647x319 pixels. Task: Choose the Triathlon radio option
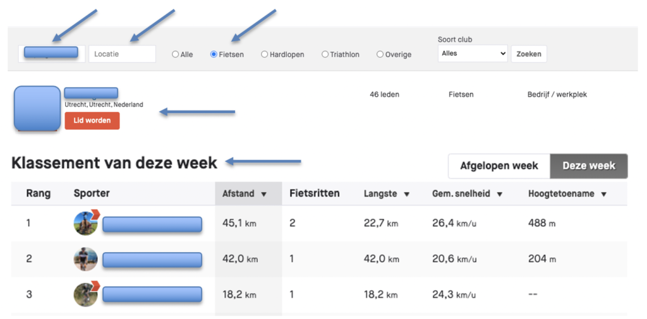click(325, 54)
